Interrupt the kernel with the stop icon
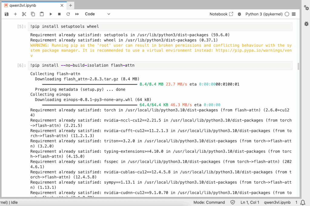310x206 pixels. click(x=59, y=14)
